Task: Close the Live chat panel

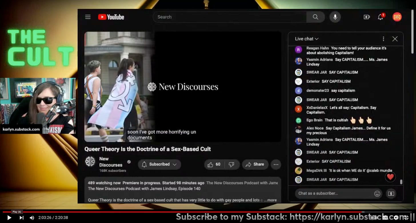Action: coord(395,39)
